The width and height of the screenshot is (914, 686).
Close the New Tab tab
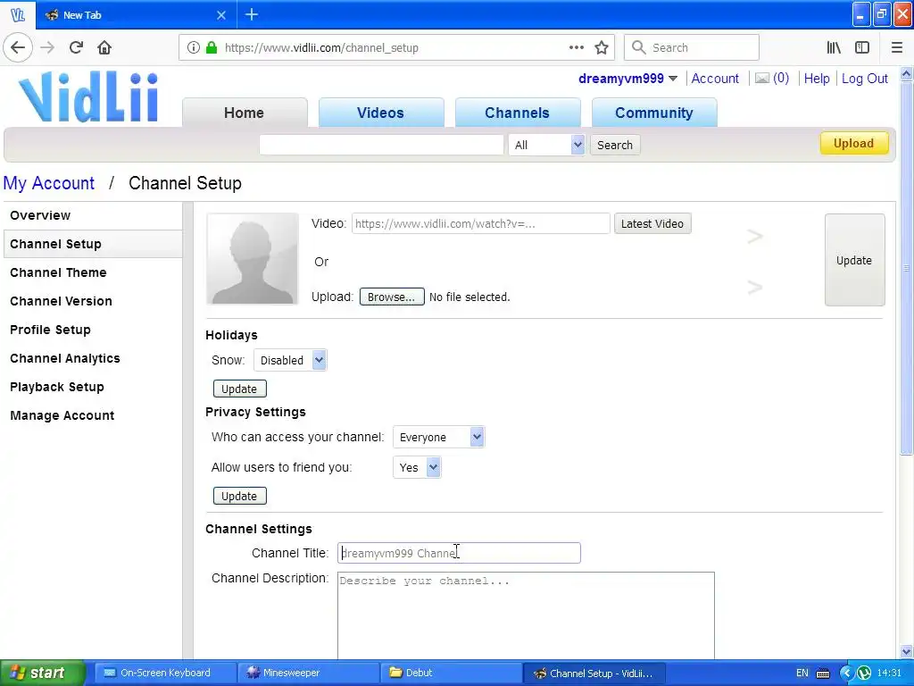click(221, 15)
